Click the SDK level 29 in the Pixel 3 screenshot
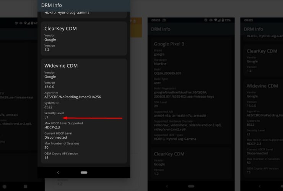Screen dimensions: 283x191 pyautogui.click(x=156, y=106)
